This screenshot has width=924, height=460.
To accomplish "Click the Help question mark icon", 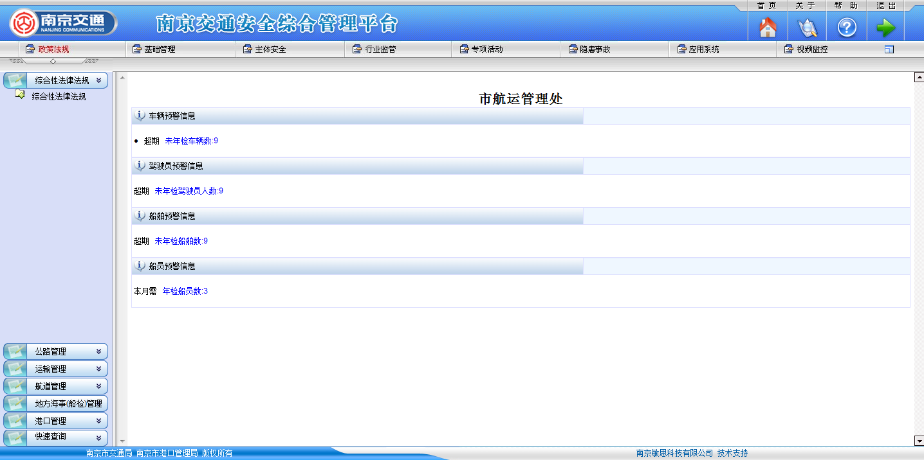I will point(846,28).
